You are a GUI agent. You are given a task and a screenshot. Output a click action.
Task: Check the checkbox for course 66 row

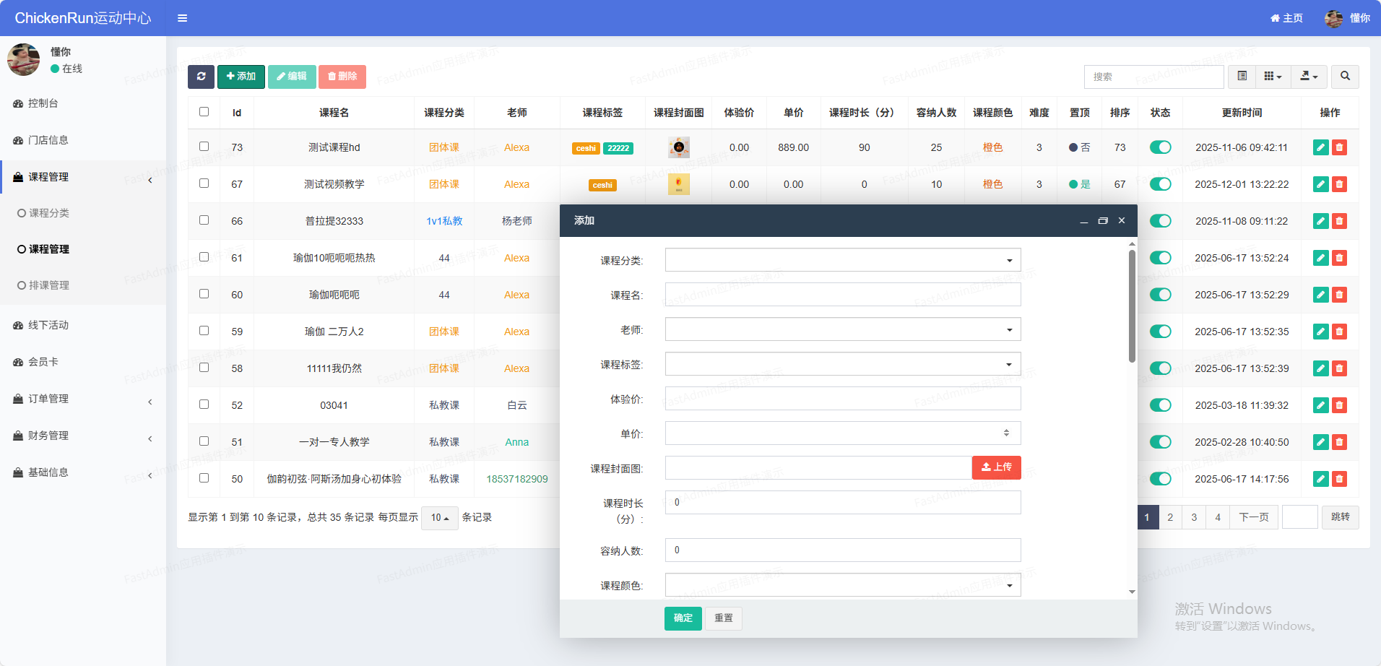tap(204, 220)
